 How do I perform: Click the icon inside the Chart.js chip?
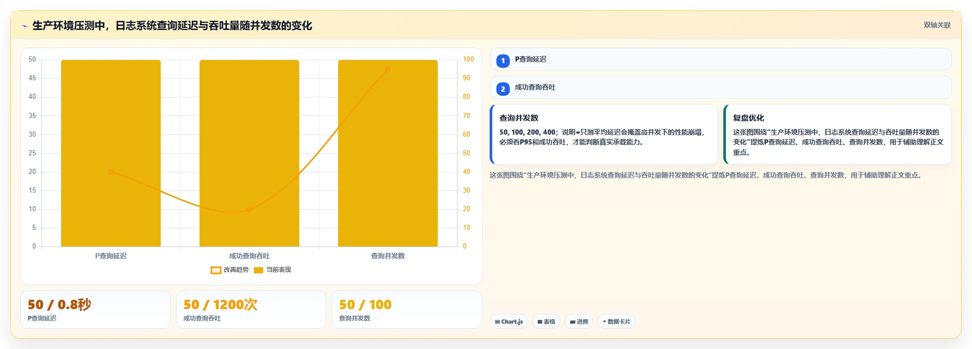tap(497, 322)
